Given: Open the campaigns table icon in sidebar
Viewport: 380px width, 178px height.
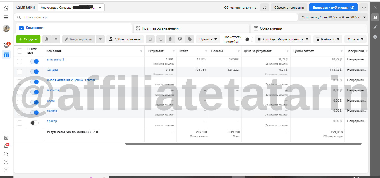Looking at the screenshot, I should coord(6,55).
